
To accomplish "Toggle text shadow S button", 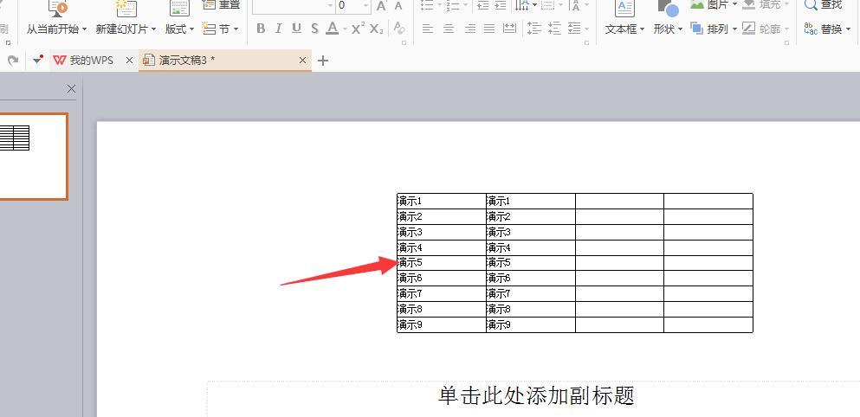I will coord(315,29).
